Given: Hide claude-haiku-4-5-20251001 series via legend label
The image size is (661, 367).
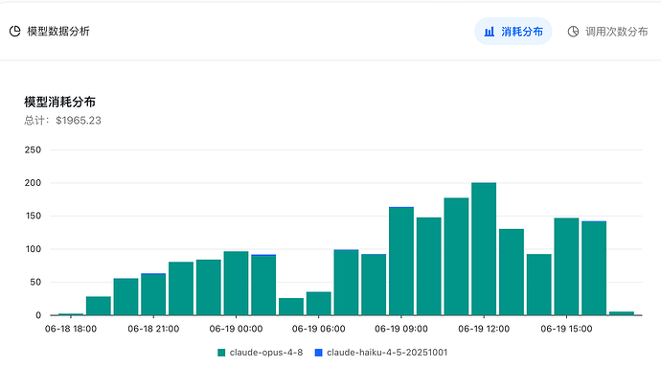Looking at the screenshot, I should pyautogui.click(x=387, y=353).
